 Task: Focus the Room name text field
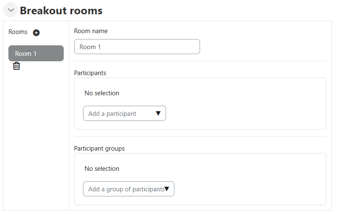pyautogui.click(x=137, y=47)
